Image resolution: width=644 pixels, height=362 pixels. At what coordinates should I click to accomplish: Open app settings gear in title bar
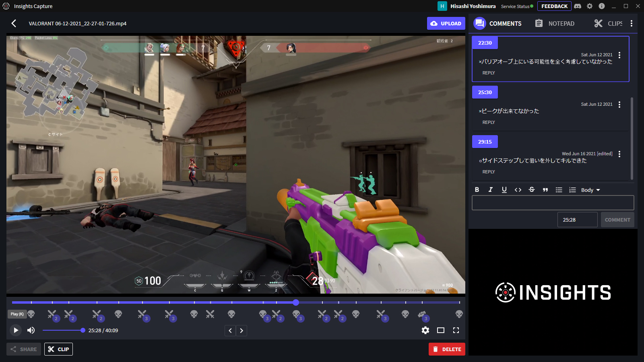pyautogui.click(x=590, y=6)
